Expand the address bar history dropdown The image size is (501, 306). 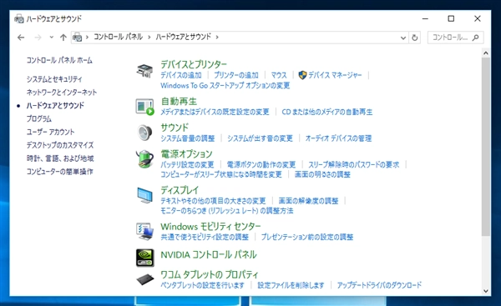(403, 38)
